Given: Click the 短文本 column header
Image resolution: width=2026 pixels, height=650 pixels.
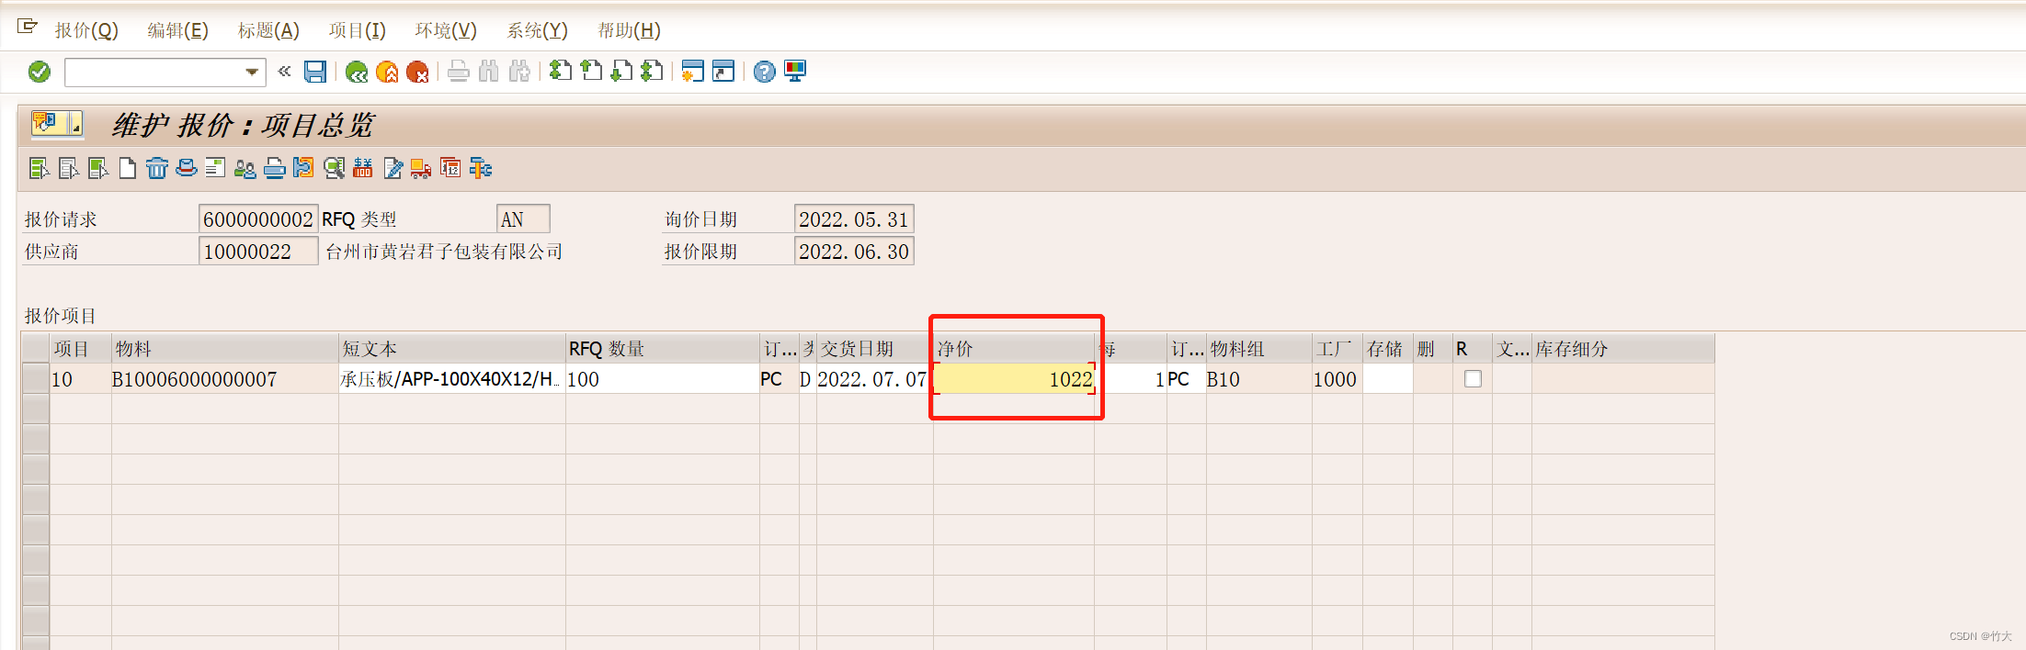Looking at the screenshot, I should (x=451, y=349).
